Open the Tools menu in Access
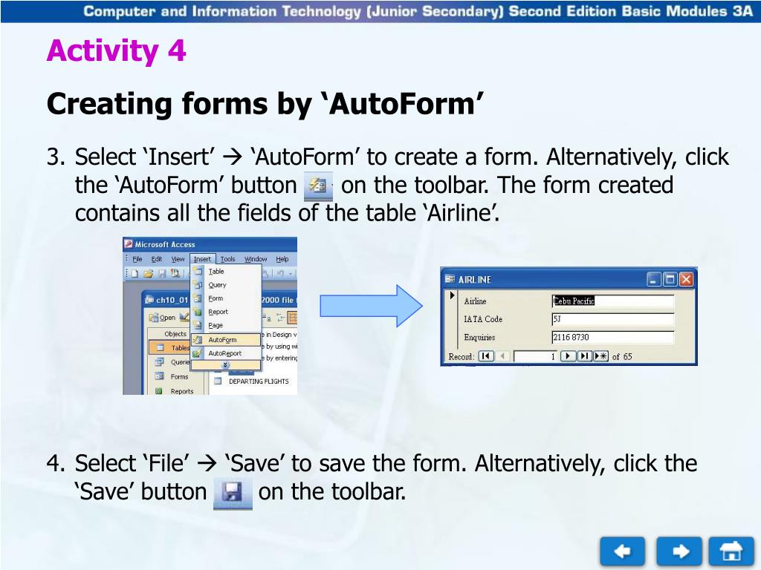The height and width of the screenshot is (570, 761). point(227,259)
